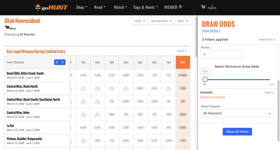Expand the Watch dropdown menu
Image resolution: width=280 pixels, height=150 pixels.
[120, 7]
